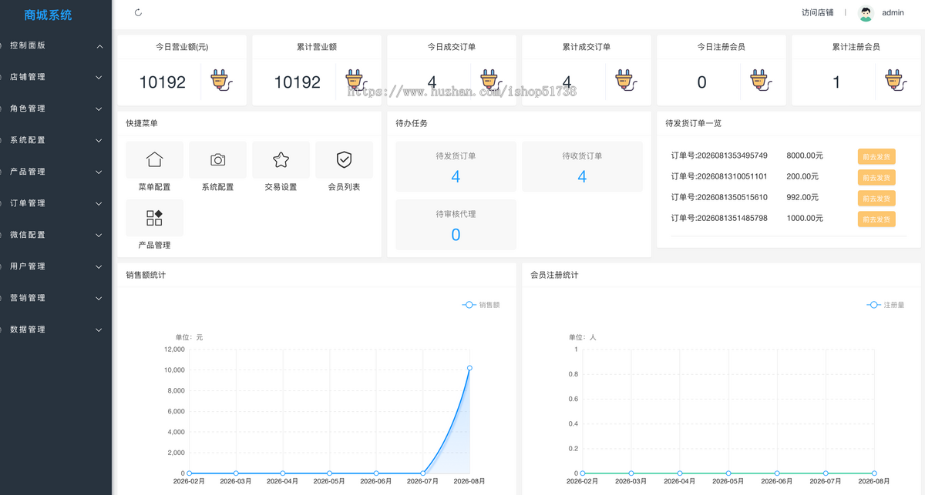Image resolution: width=925 pixels, height=495 pixels.
Task: Collapse the 控制面版 sidebar menu
Action: (55, 45)
